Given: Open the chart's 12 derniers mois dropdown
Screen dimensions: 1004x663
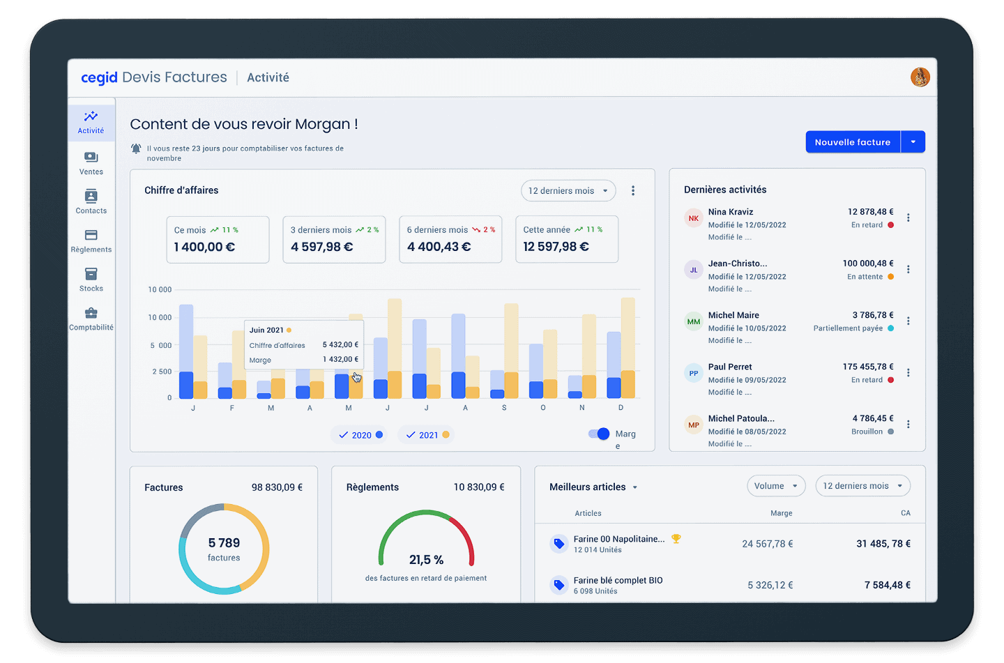Looking at the screenshot, I should point(568,191).
